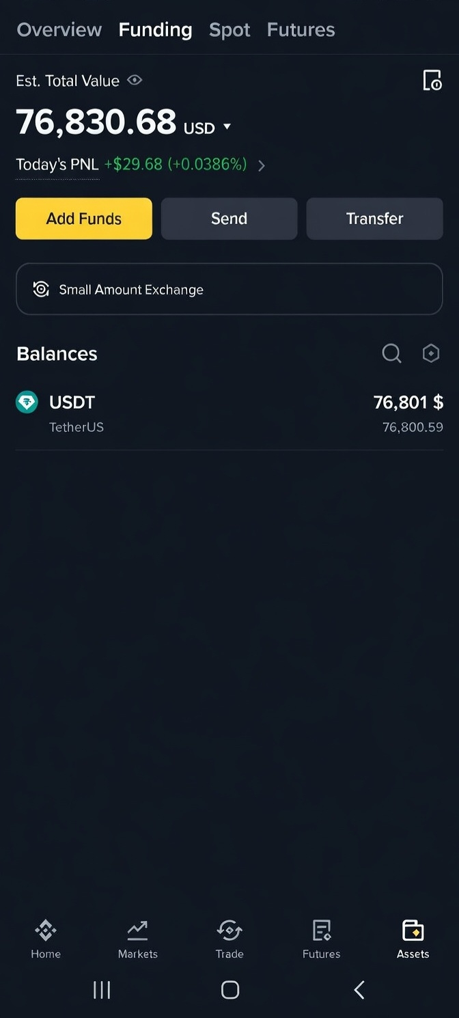Switch to the Overview tab
The image size is (459, 1018).
pyautogui.click(x=59, y=29)
